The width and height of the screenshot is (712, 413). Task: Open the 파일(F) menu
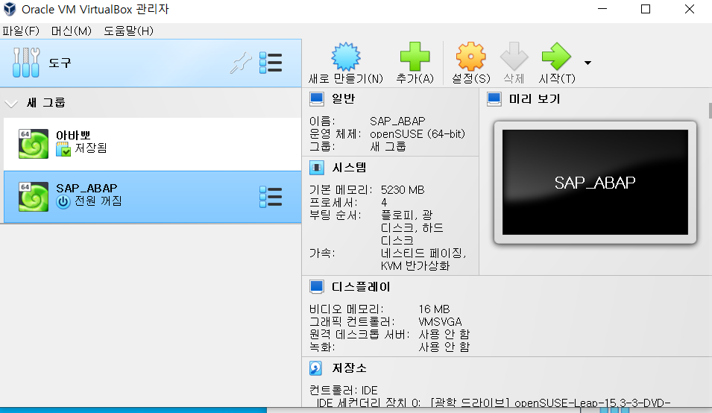[x=21, y=31]
